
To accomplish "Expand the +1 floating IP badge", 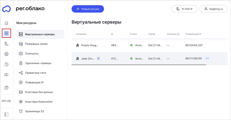I will point(207,58).
